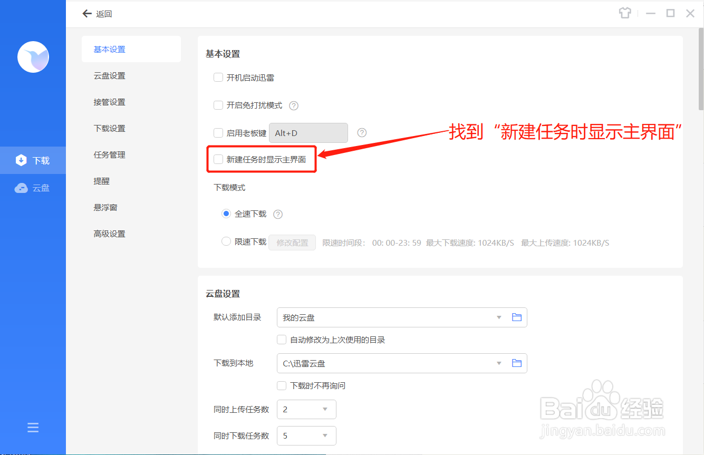Viewport: 704px width, 455px height.
Task: Enable 开机启动迅雷 checkbox
Action: pos(218,78)
